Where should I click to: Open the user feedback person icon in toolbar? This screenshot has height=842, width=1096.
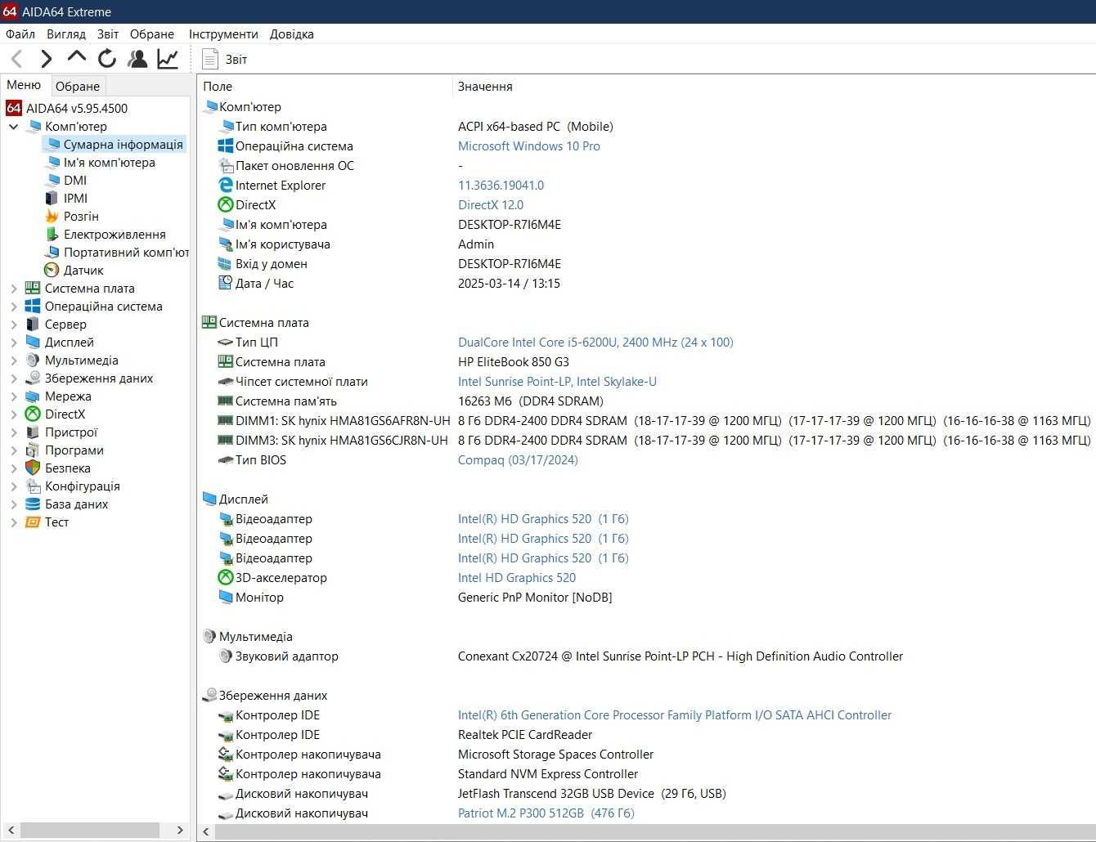coord(137,59)
